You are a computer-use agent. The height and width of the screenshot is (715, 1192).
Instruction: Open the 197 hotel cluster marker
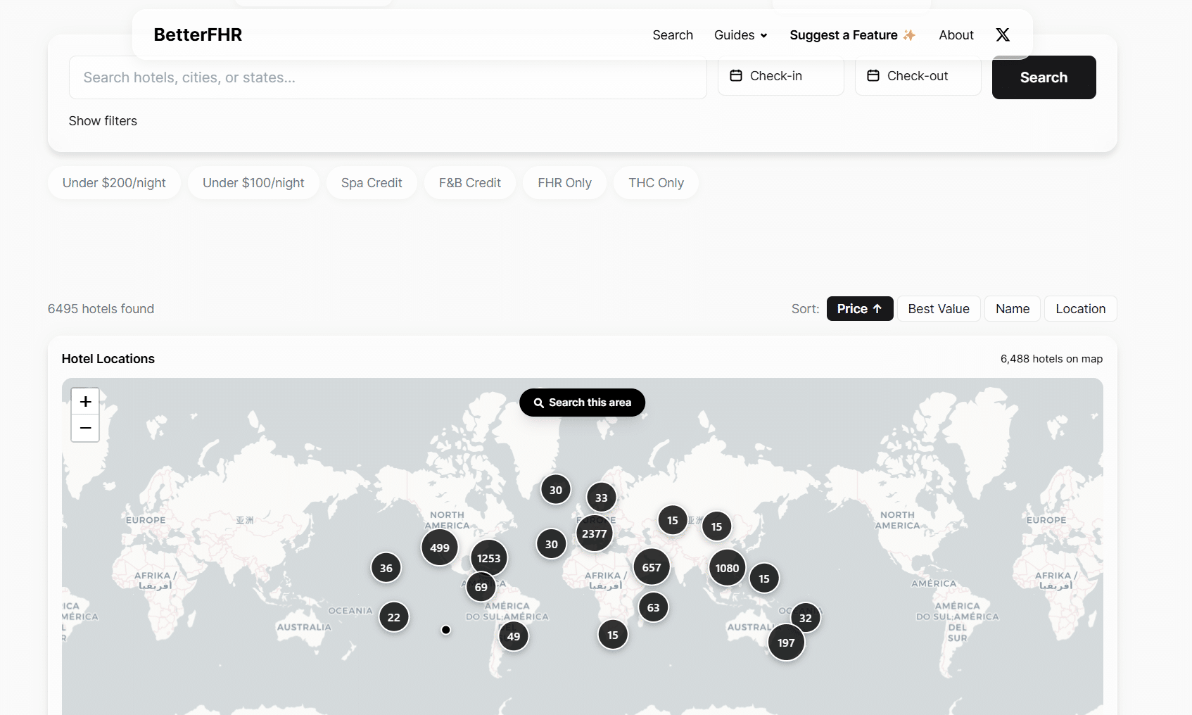point(786,643)
